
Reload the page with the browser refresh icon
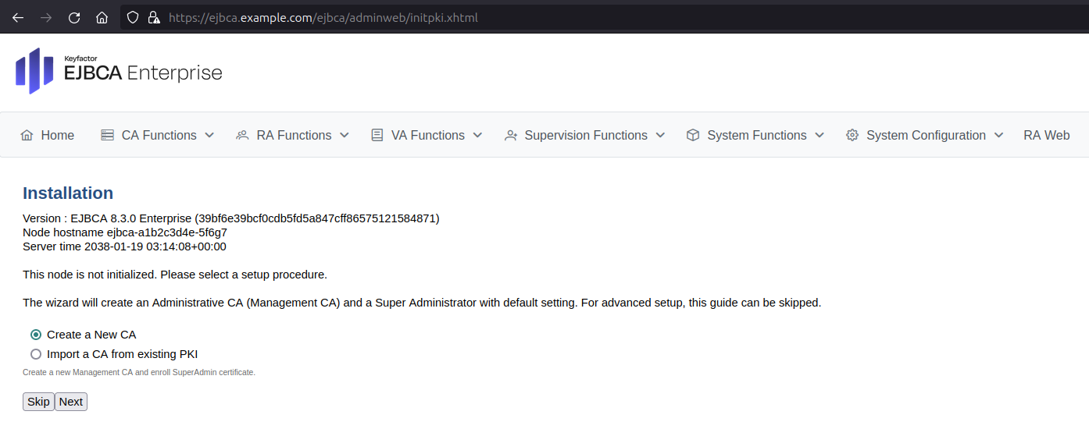74,17
